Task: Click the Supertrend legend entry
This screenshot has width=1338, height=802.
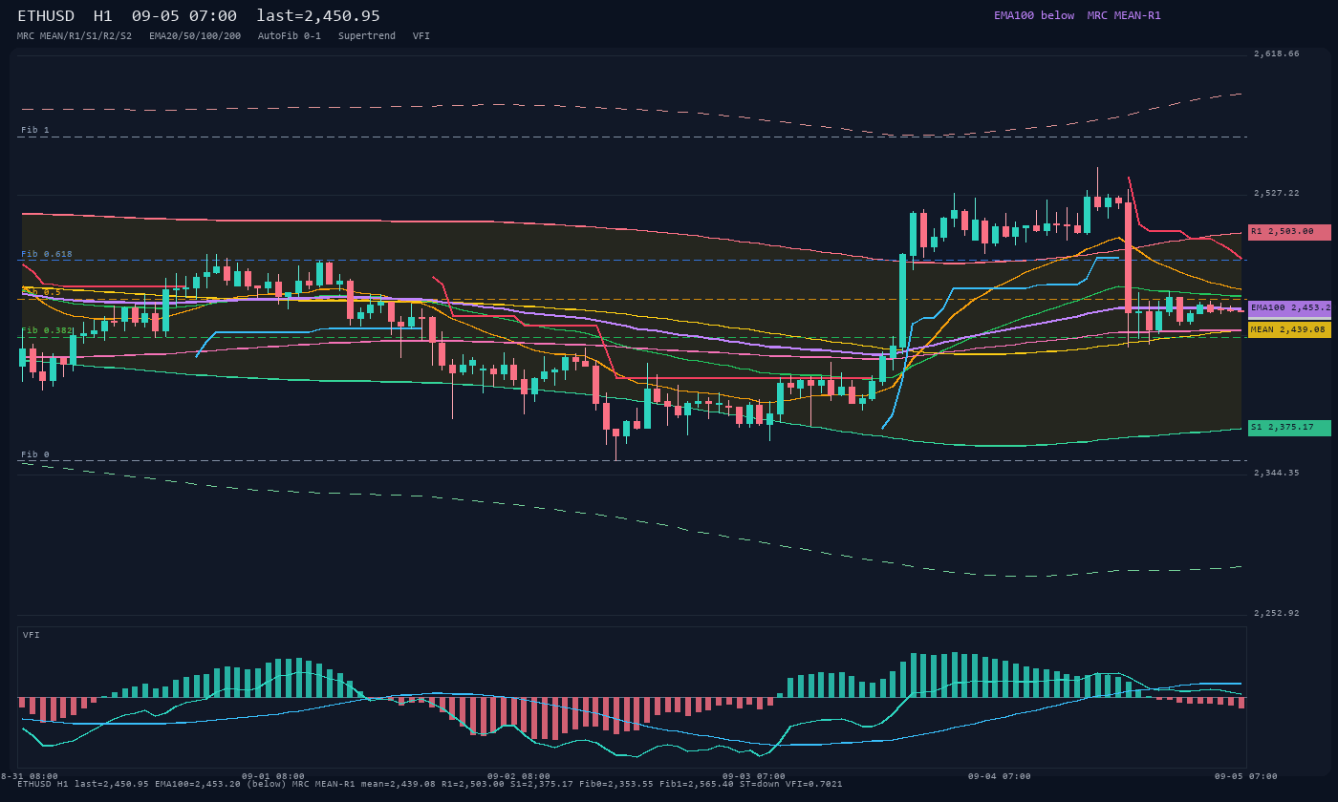Action: pos(366,35)
